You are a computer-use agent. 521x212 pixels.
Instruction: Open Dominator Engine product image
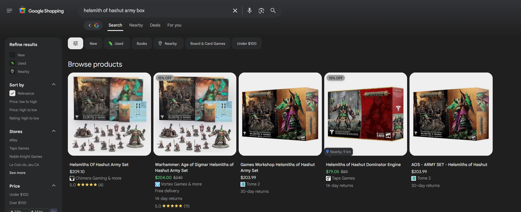[366, 114]
